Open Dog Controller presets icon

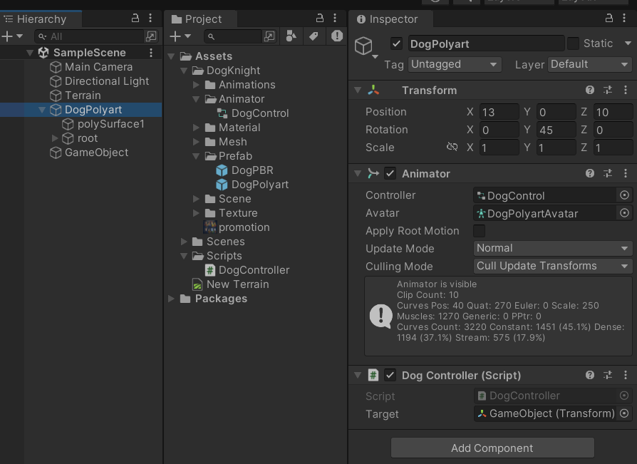(608, 375)
